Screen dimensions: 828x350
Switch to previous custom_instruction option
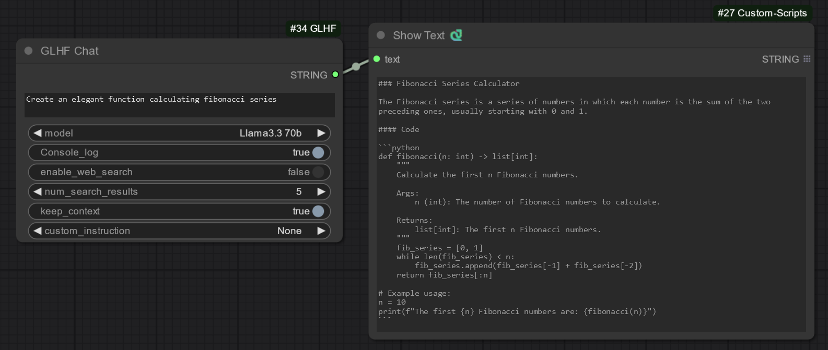coord(38,231)
